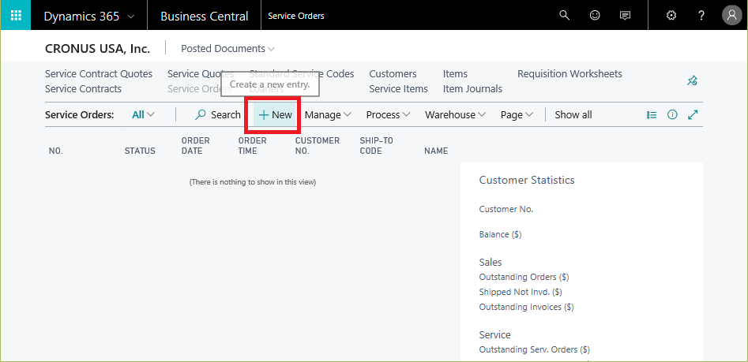Sort by ORDER TIME column header
This screenshot has width=748, height=362.
click(x=252, y=146)
